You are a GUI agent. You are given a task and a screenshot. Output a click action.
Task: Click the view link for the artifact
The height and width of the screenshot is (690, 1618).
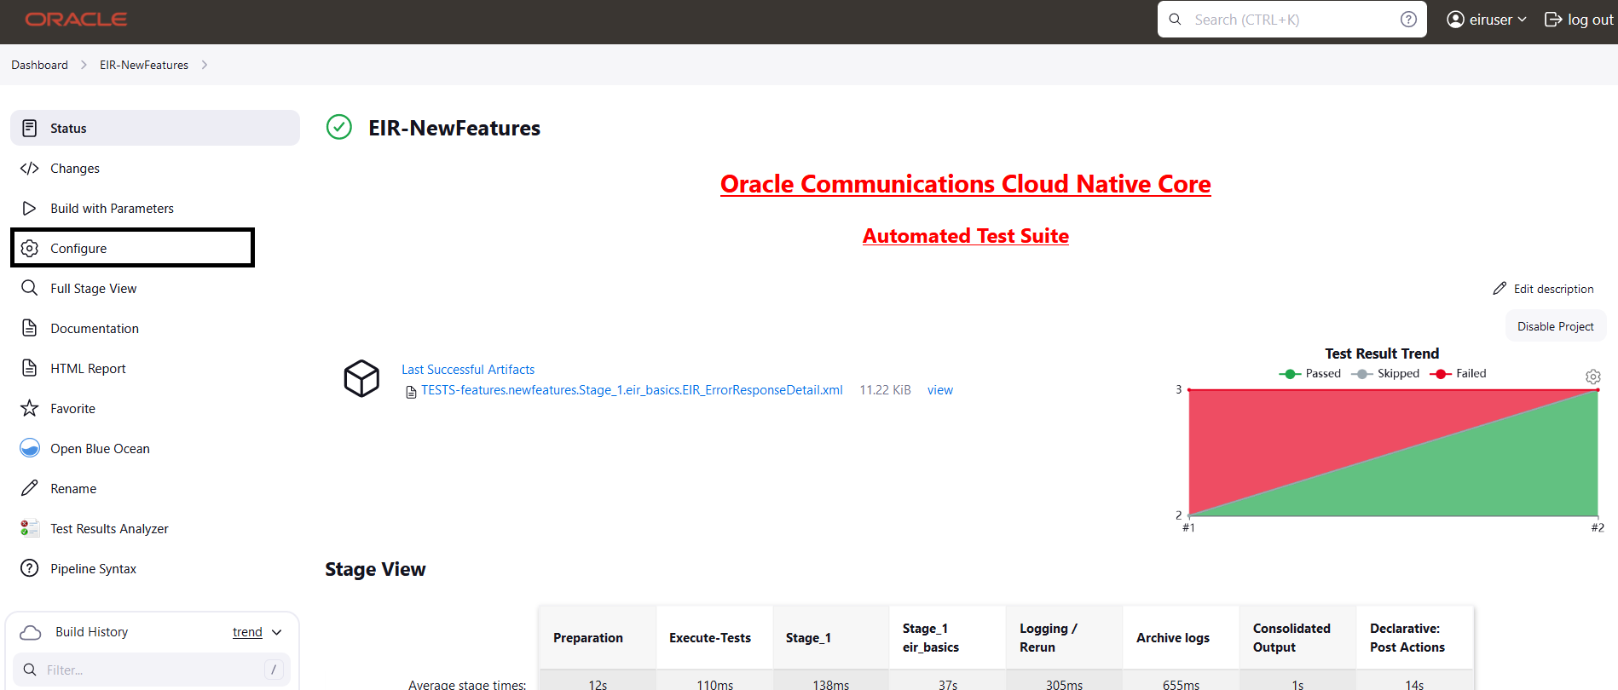tap(940, 390)
